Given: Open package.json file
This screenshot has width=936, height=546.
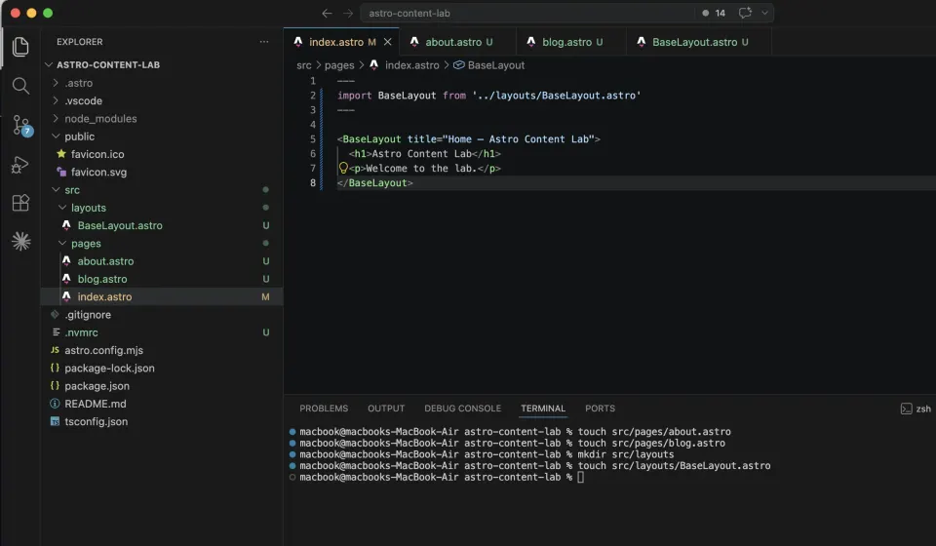Looking at the screenshot, I should tap(97, 386).
